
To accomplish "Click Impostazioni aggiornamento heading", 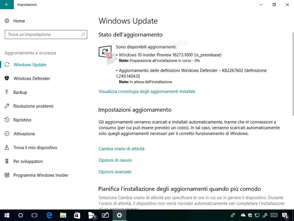I will tap(135, 110).
